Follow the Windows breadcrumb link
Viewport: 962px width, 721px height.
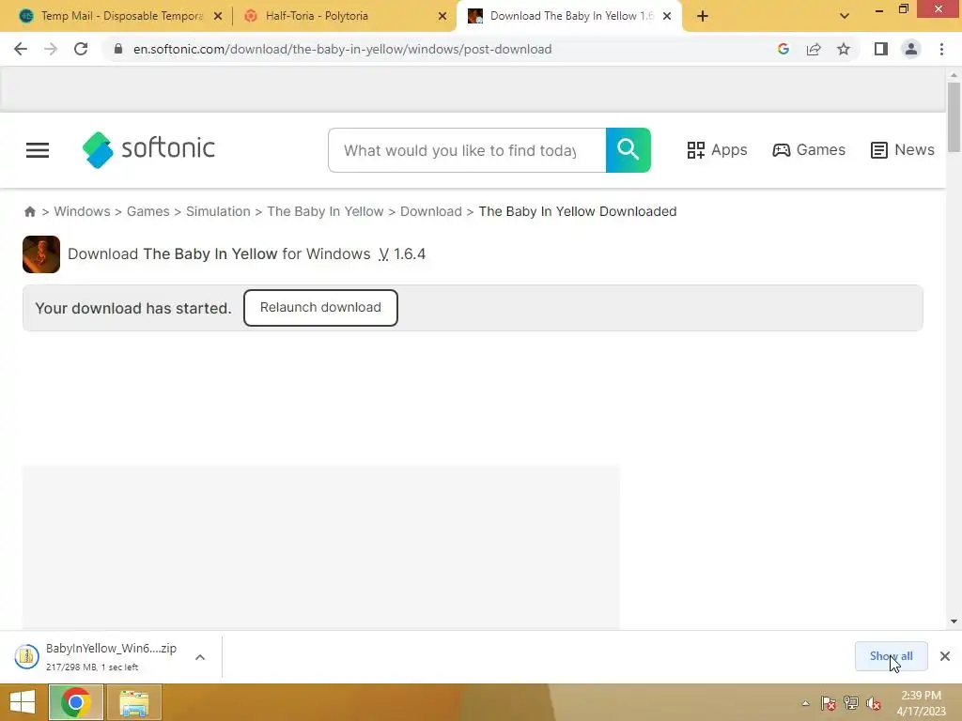point(83,211)
